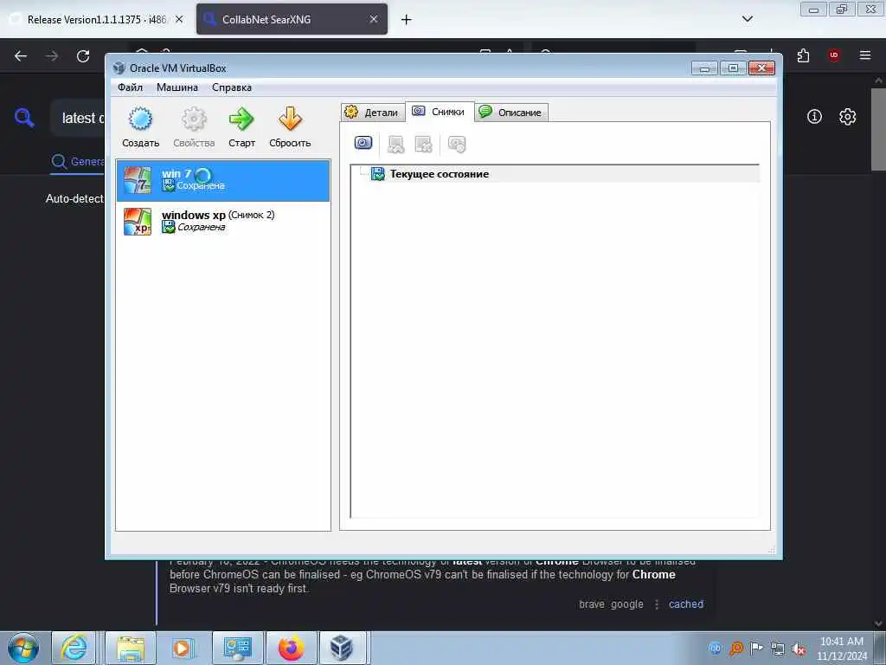Viewport: 886px width, 665px height.
Task: Click the SearXNG magnifier search icon
Action: [24, 118]
